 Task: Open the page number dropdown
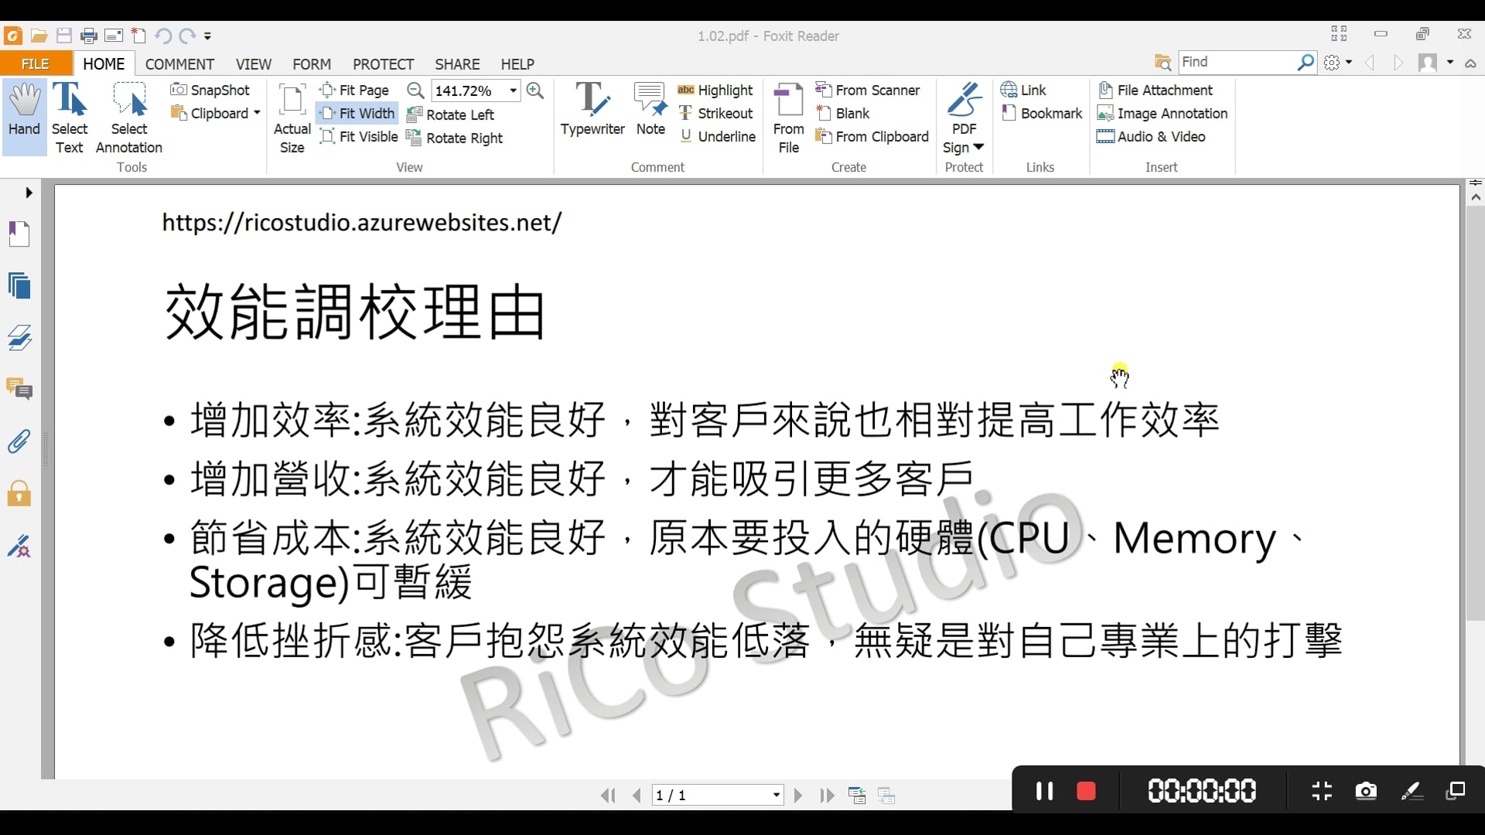(x=776, y=795)
